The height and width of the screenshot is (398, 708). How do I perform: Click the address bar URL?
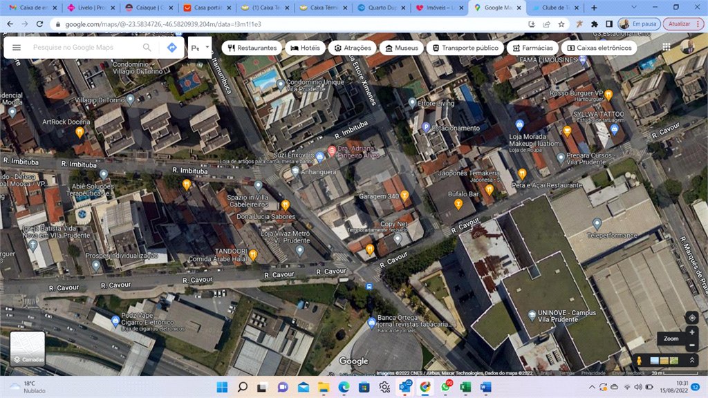tap(163, 24)
